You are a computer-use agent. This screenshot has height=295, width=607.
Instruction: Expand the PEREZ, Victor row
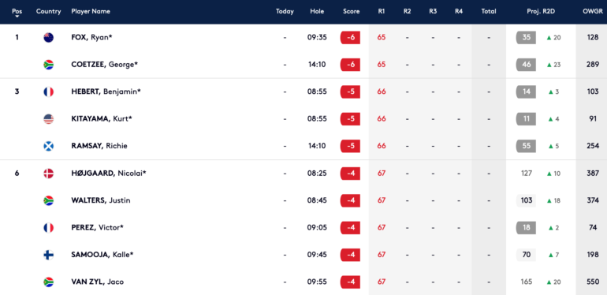pyautogui.click(x=303, y=228)
